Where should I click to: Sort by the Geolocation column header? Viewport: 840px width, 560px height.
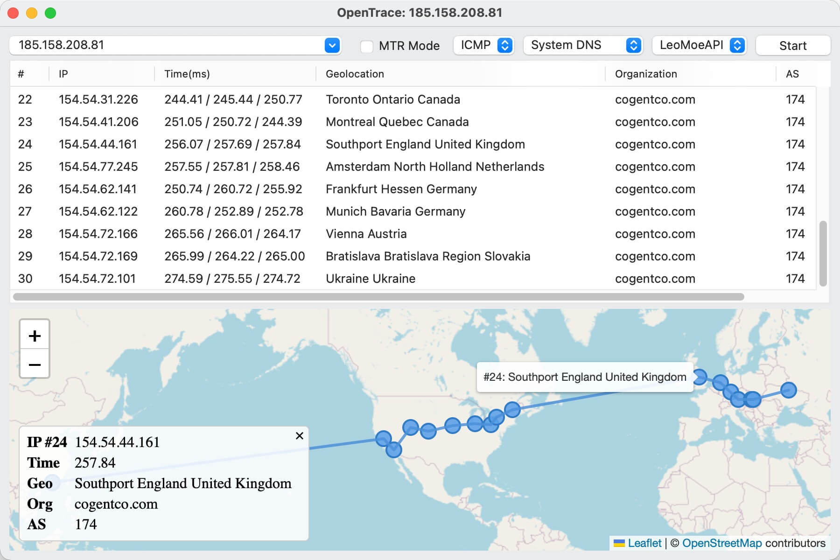pos(355,74)
